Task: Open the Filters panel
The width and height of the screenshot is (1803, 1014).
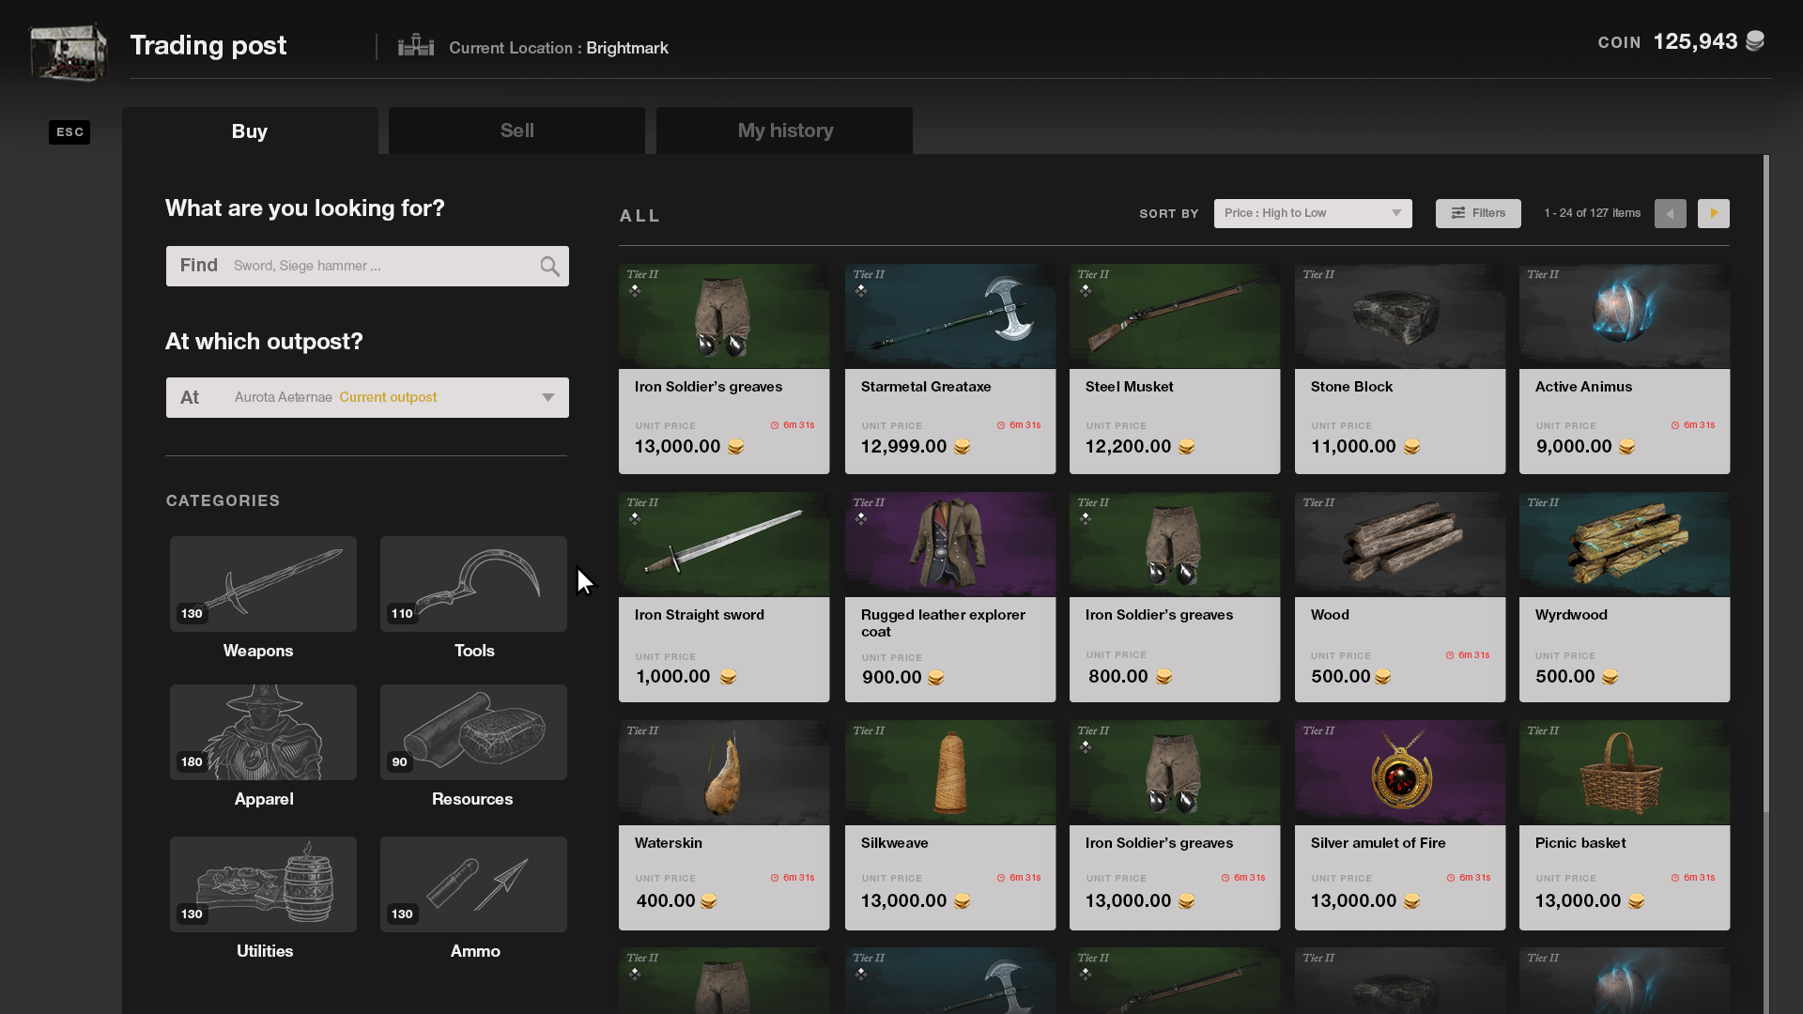Action: 1477,213
